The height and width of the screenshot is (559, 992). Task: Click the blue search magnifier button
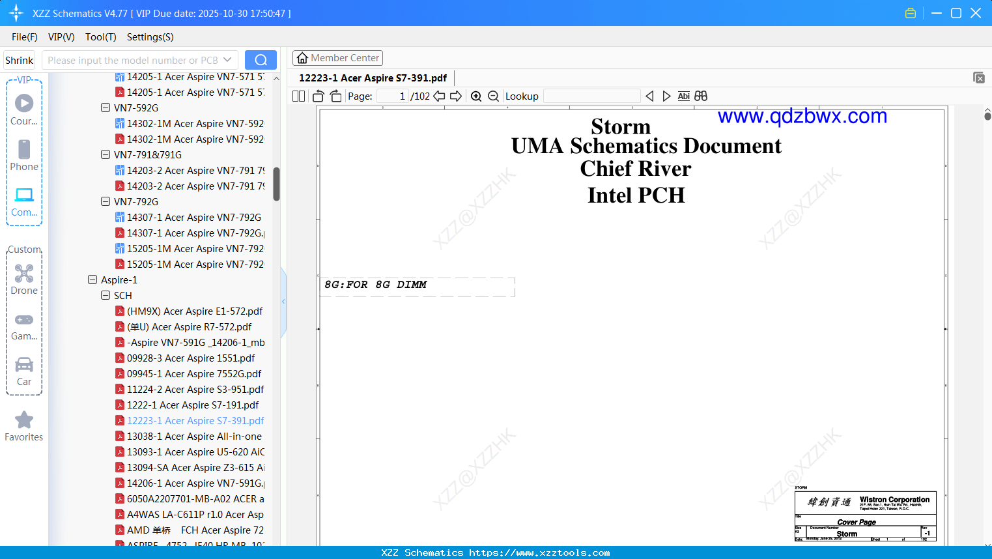click(x=261, y=60)
